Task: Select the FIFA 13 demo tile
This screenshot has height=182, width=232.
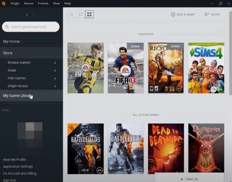Action: tap(126, 68)
